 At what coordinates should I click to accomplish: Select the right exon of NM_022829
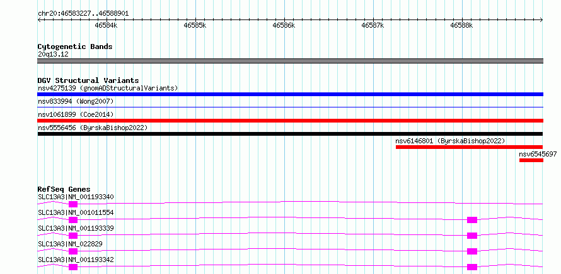(472, 251)
